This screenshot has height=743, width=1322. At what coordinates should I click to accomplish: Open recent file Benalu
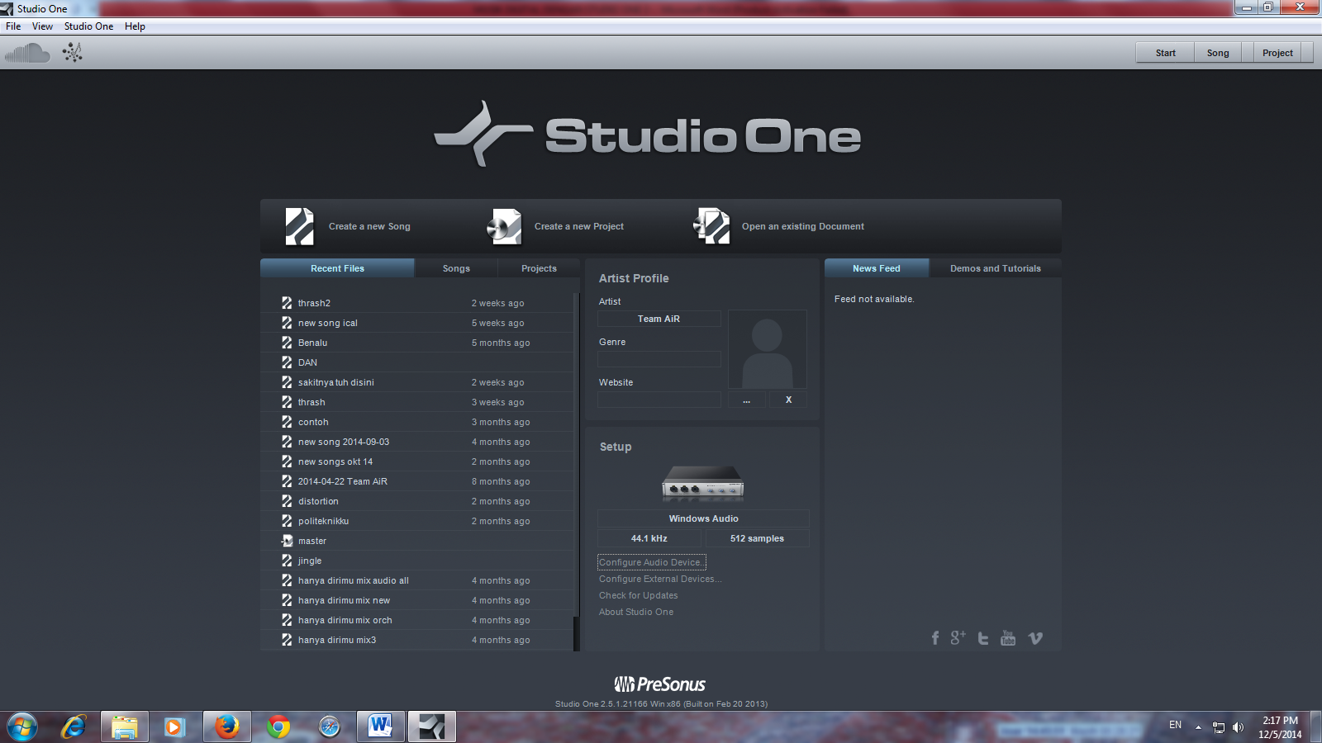pyautogui.click(x=417, y=343)
